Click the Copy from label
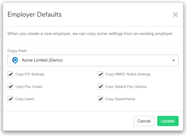The image size is (187, 136). pyautogui.click(x=17, y=51)
